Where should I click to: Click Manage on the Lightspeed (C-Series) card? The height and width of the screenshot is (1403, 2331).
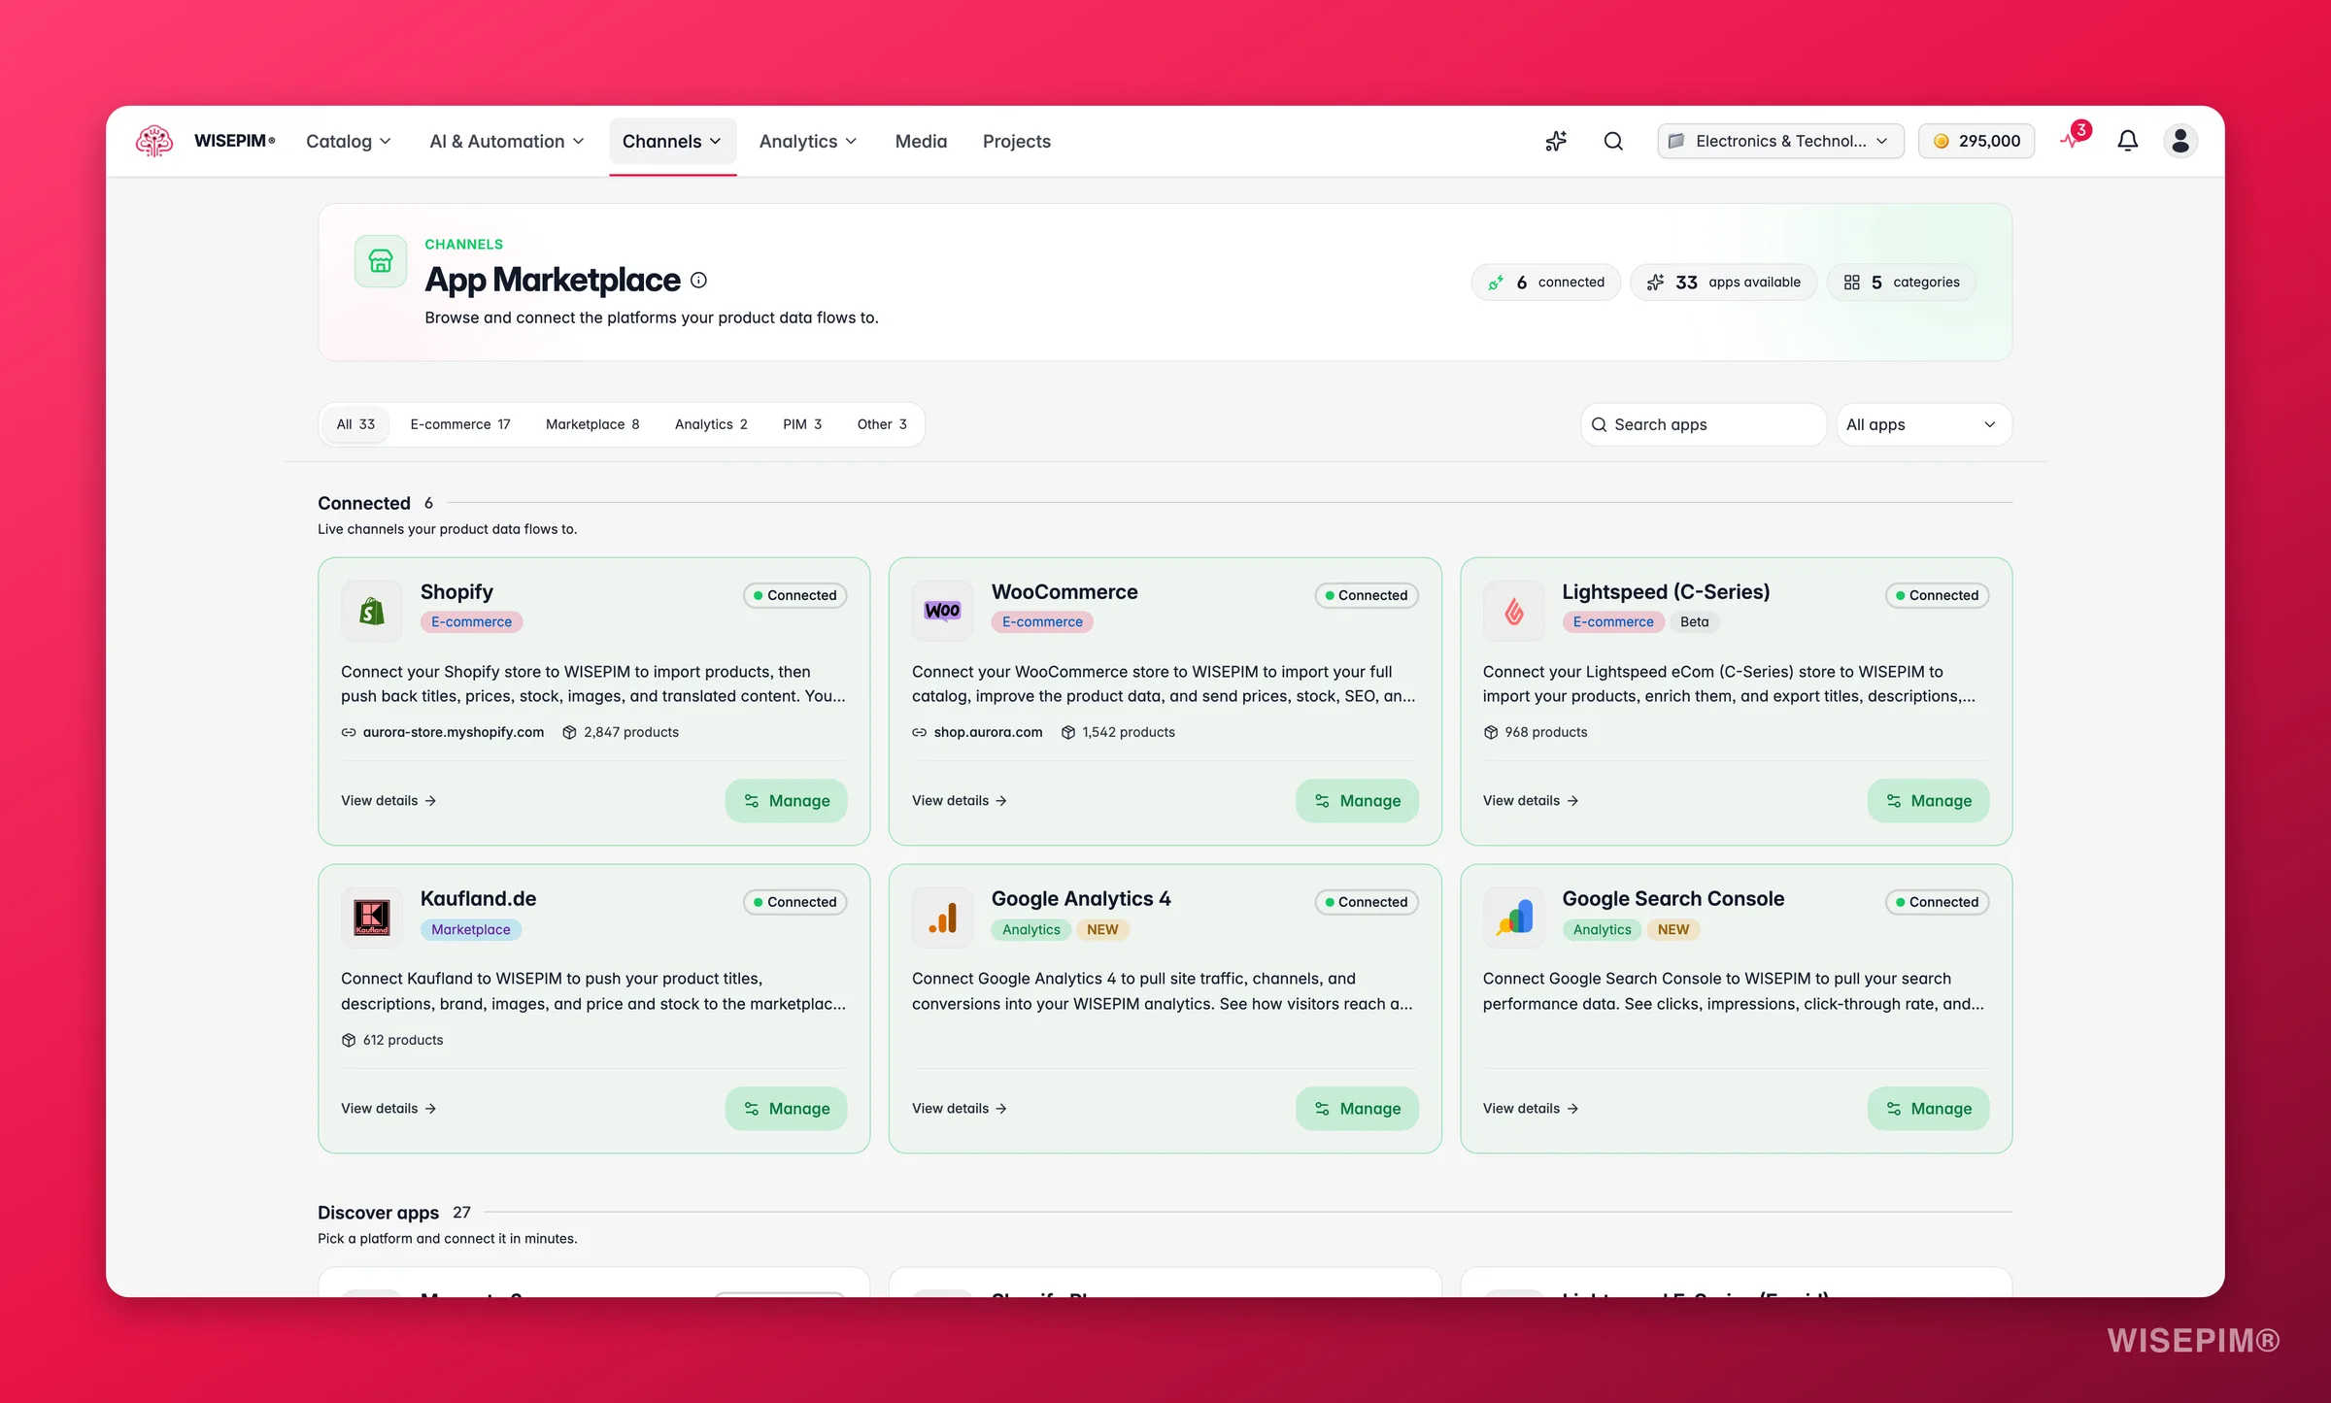point(1928,801)
